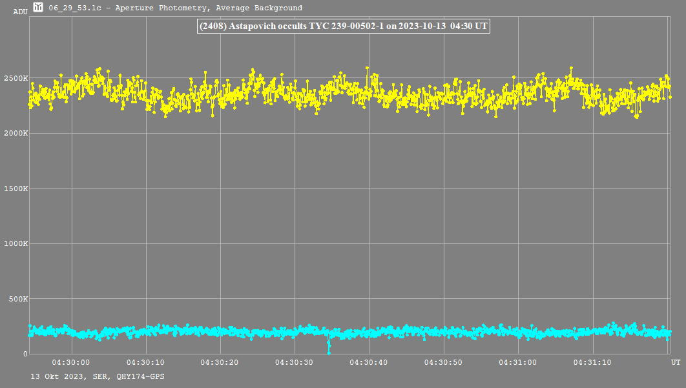Click the '13 Okt 2023, SER, QHY174-GPS' footer text
The height and width of the screenshot is (388, 686).
(x=97, y=376)
